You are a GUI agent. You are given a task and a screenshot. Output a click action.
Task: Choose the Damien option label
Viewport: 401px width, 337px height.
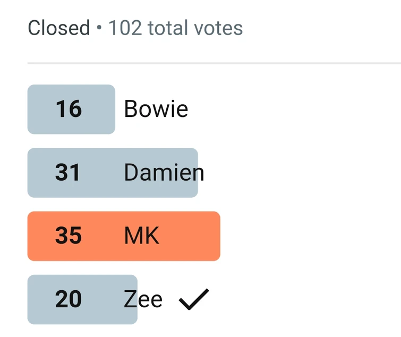click(x=164, y=173)
